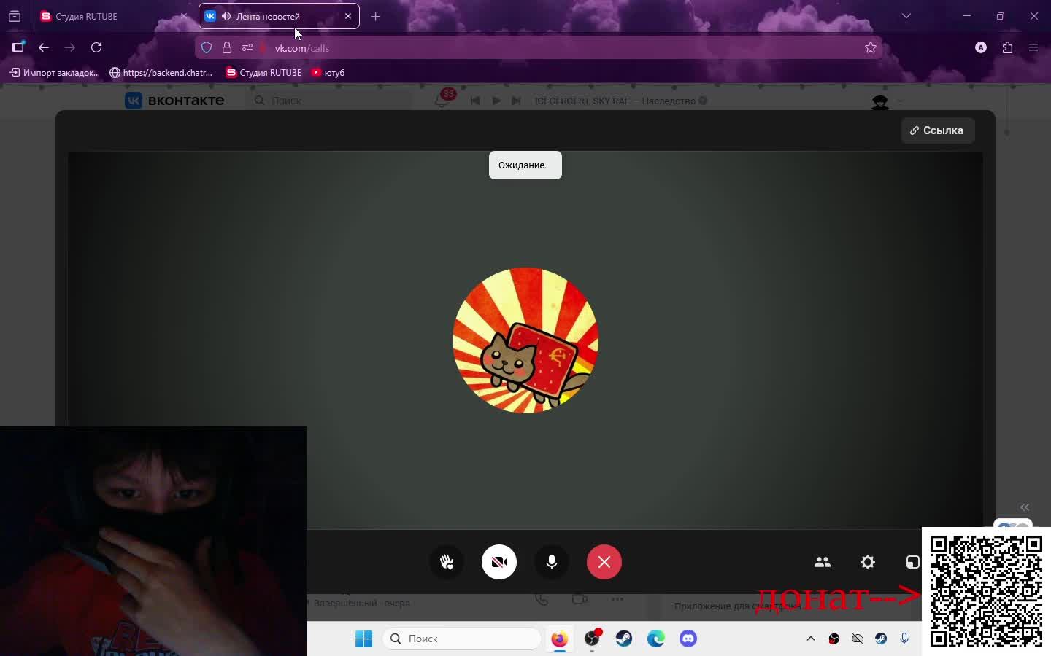Screen dimensions: 1051x656
Task: Play music in VK header player
Action: point(496,101)
